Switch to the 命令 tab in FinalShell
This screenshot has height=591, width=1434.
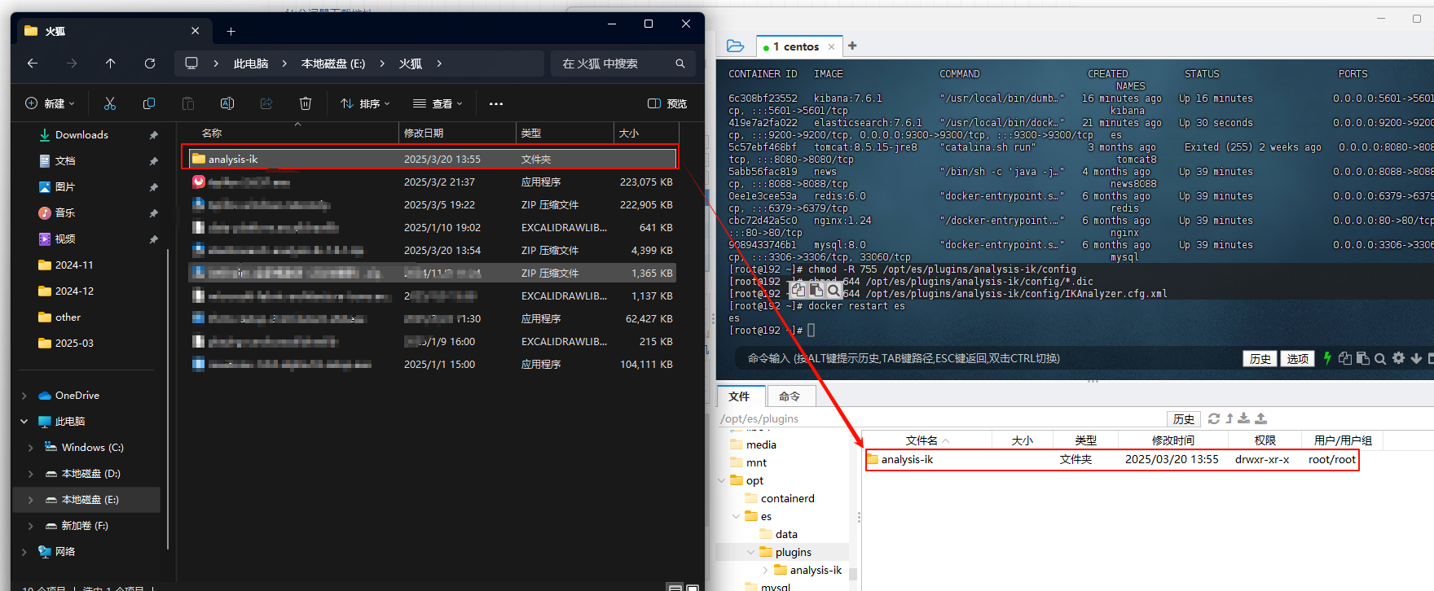point(790,396)
